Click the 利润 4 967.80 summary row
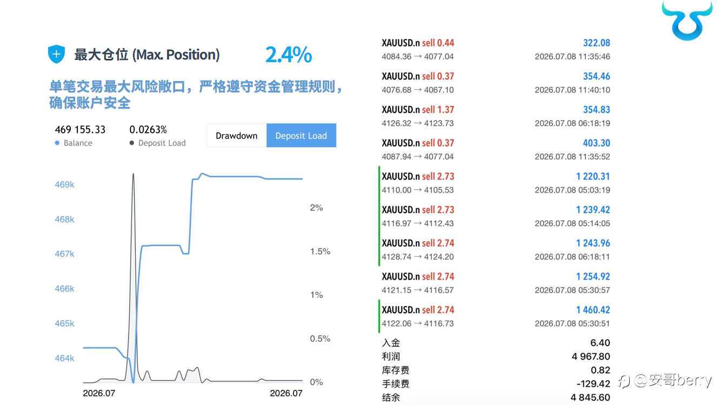This screenshot has width=720, height=405. click(496, 356)
